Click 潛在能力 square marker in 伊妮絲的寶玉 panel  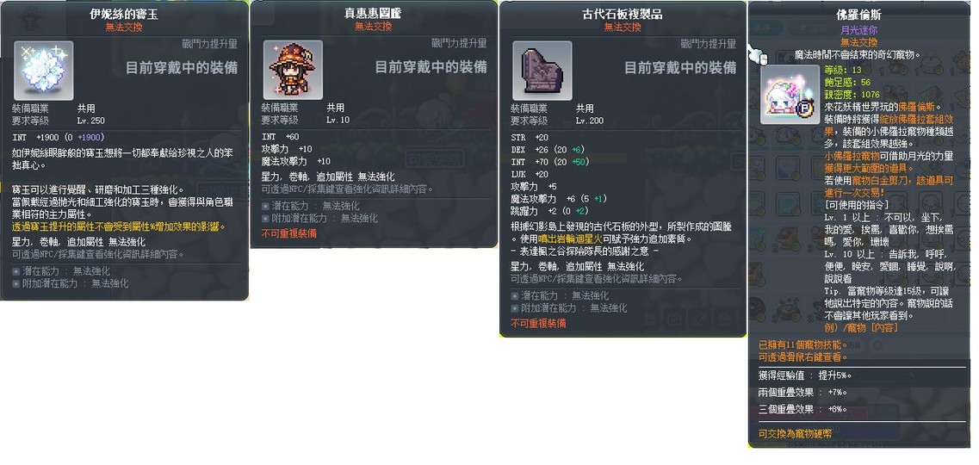15,271
